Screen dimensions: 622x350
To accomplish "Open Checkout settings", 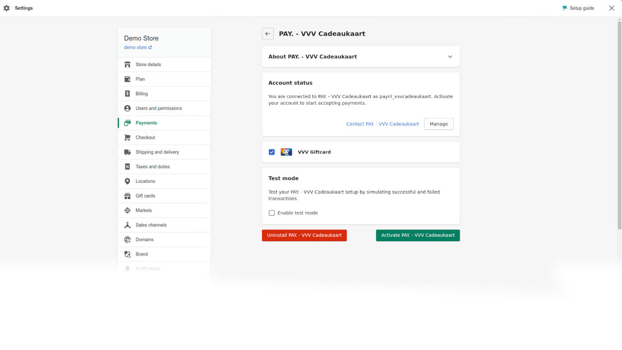I will click(x=164, y=138).
